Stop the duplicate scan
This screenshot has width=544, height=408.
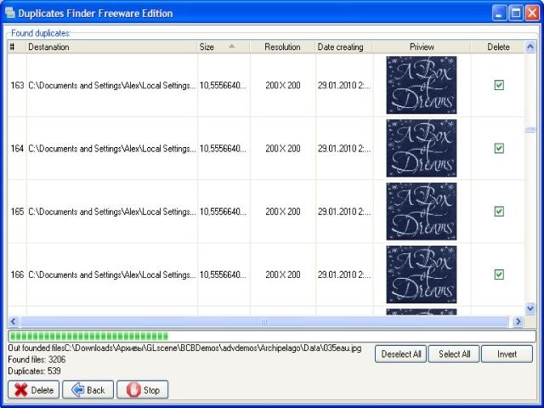142,390
